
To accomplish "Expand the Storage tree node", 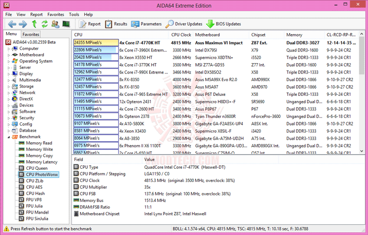I will tap(9, 87).
